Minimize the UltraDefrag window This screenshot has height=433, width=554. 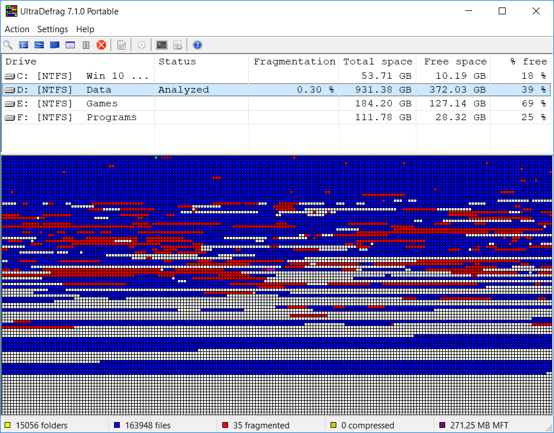(x=469, y=12)
